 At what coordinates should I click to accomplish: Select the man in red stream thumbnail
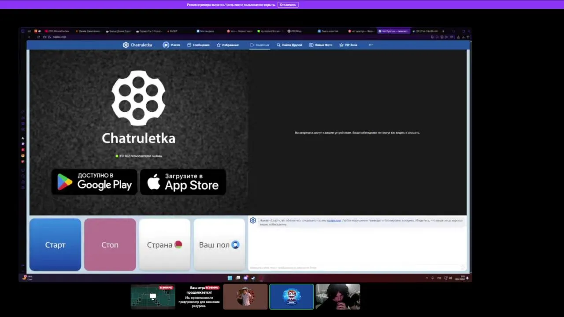(x=245, y=297)
